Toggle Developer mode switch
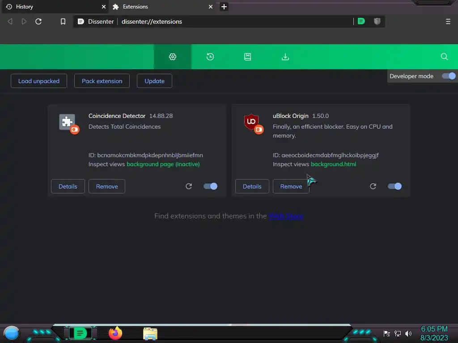Image resolution: width=458 pixels, height=343 pixels. (449, 76)
